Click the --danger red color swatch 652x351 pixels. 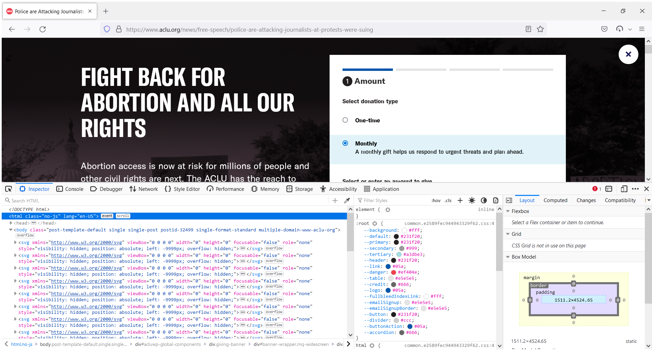pyautogui.click(x=394, y=272)
